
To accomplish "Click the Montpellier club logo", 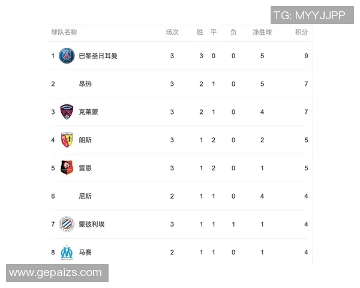I will tap(67, 224).
